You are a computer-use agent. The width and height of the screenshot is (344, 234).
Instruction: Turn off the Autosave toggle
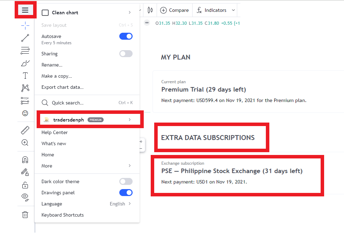point(126,36)
